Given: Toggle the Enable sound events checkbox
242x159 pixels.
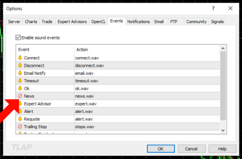Looking at the screenshot, I should click(x=18, y=37).
